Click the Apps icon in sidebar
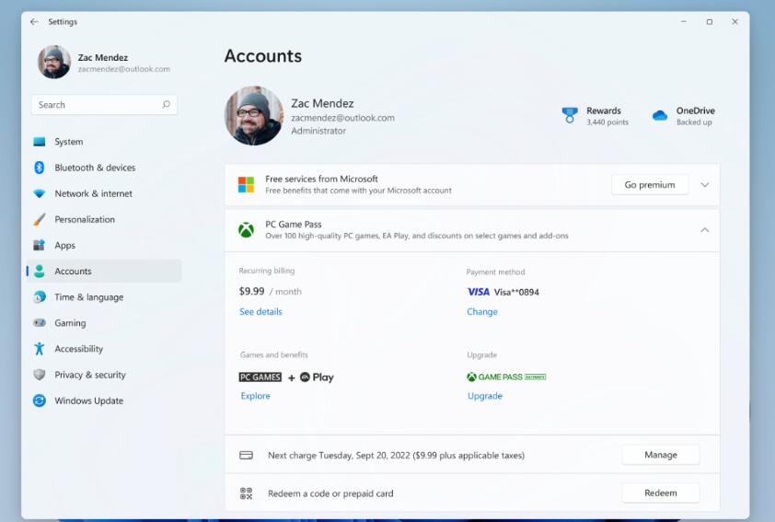This screenshot has height=522, width=775. point(39,245)
